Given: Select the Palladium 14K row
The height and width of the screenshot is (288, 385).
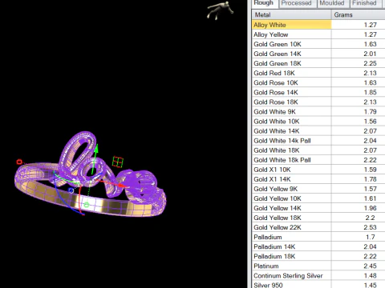Looking at the screenshot, I should [x=318, y=246].
